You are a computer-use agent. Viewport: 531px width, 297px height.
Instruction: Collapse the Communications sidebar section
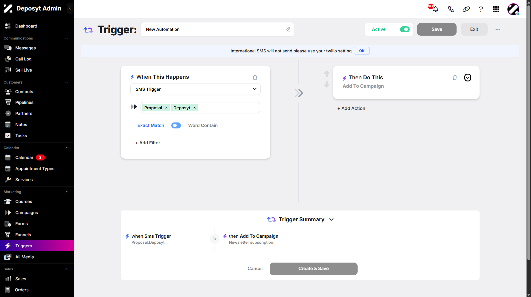(67, 38)
